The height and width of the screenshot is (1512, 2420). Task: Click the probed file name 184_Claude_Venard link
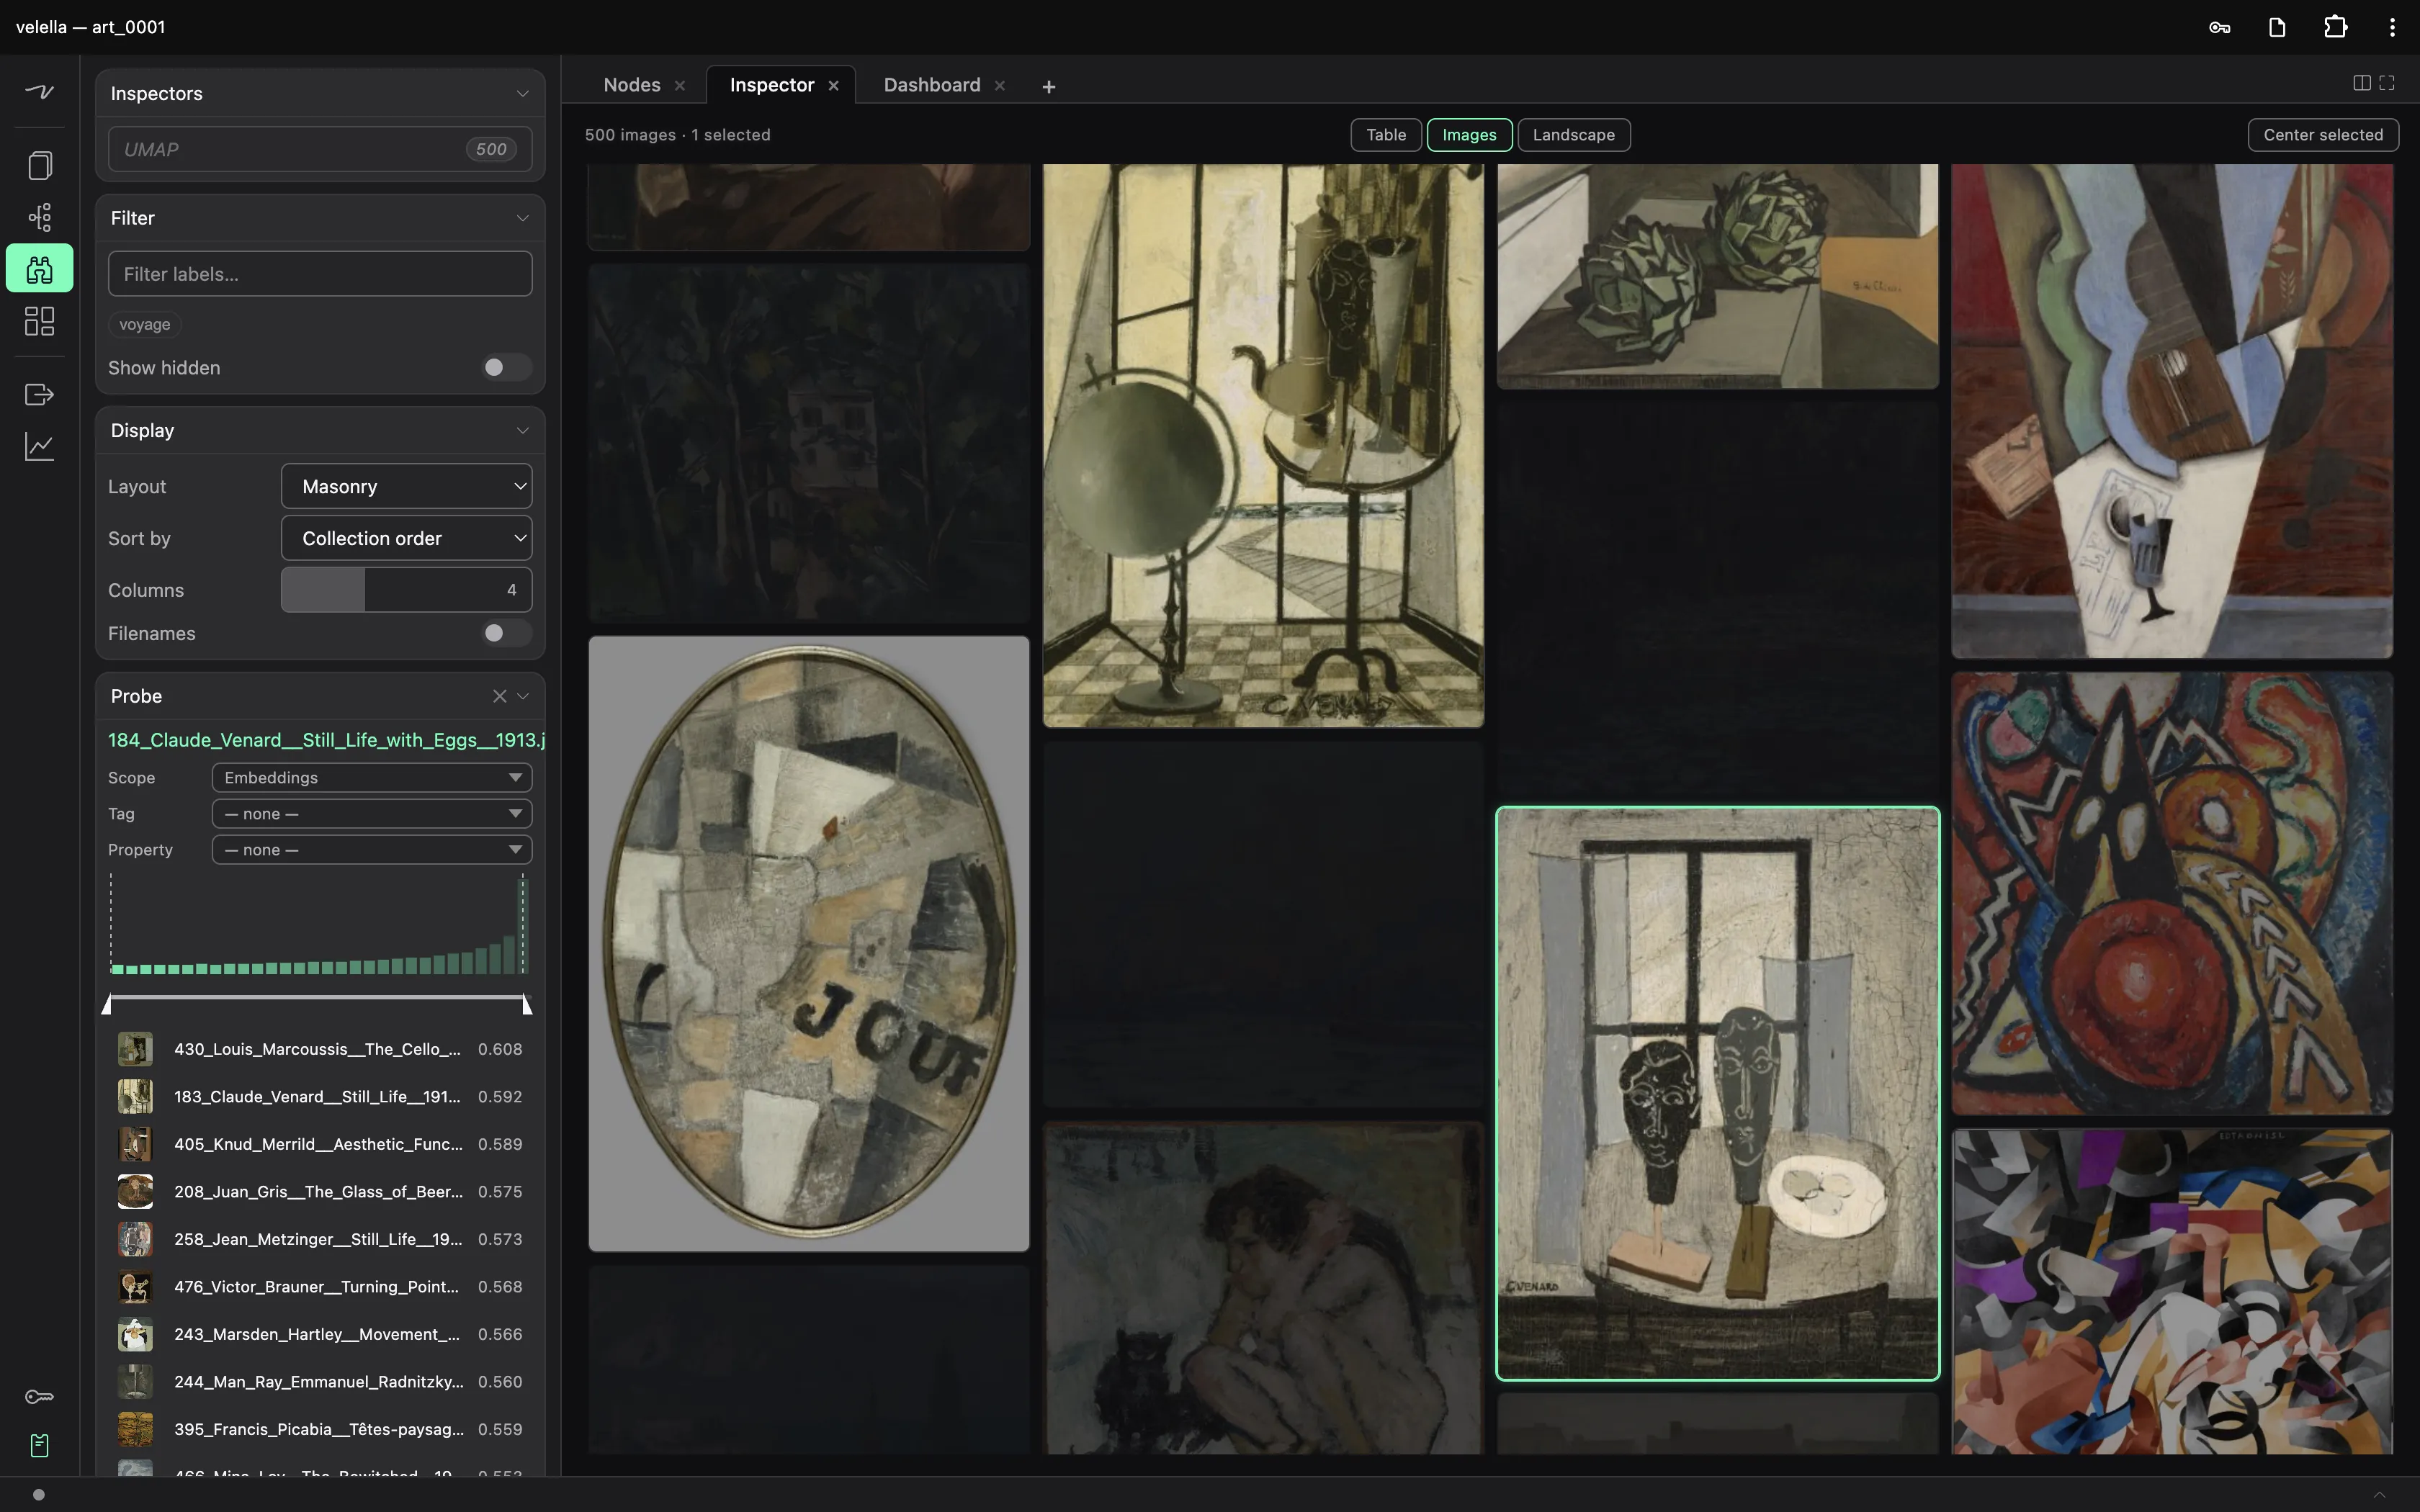[326, 740]
